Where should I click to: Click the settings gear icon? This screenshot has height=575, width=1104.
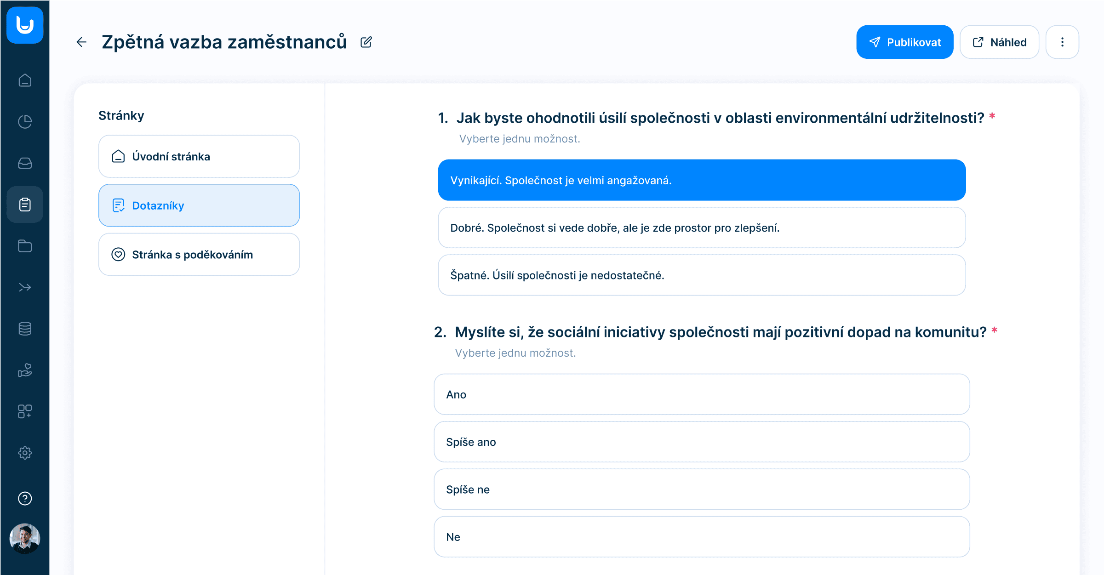pyautogui.click(x=25, y=453)
